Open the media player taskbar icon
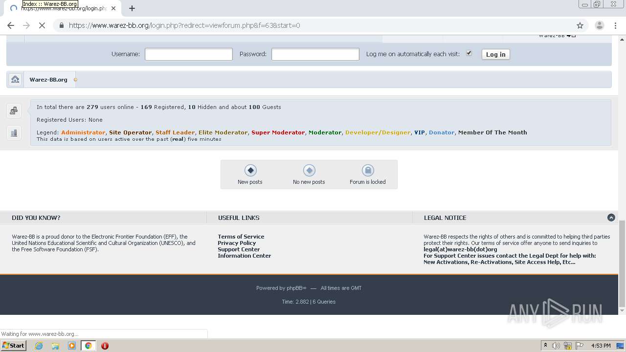The width and height of the screenshot is (626, 352). 72,346
